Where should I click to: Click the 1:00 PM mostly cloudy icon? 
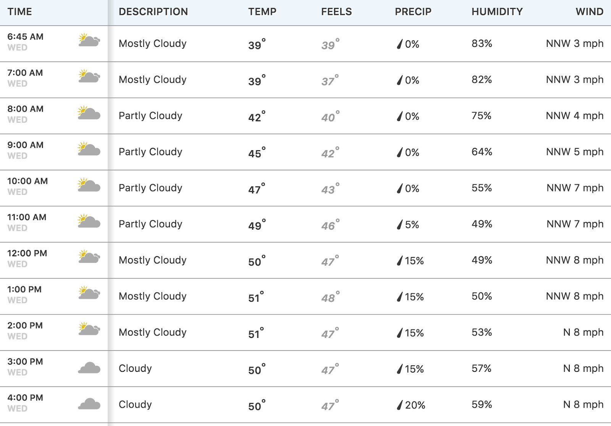[x=89, y=293]
